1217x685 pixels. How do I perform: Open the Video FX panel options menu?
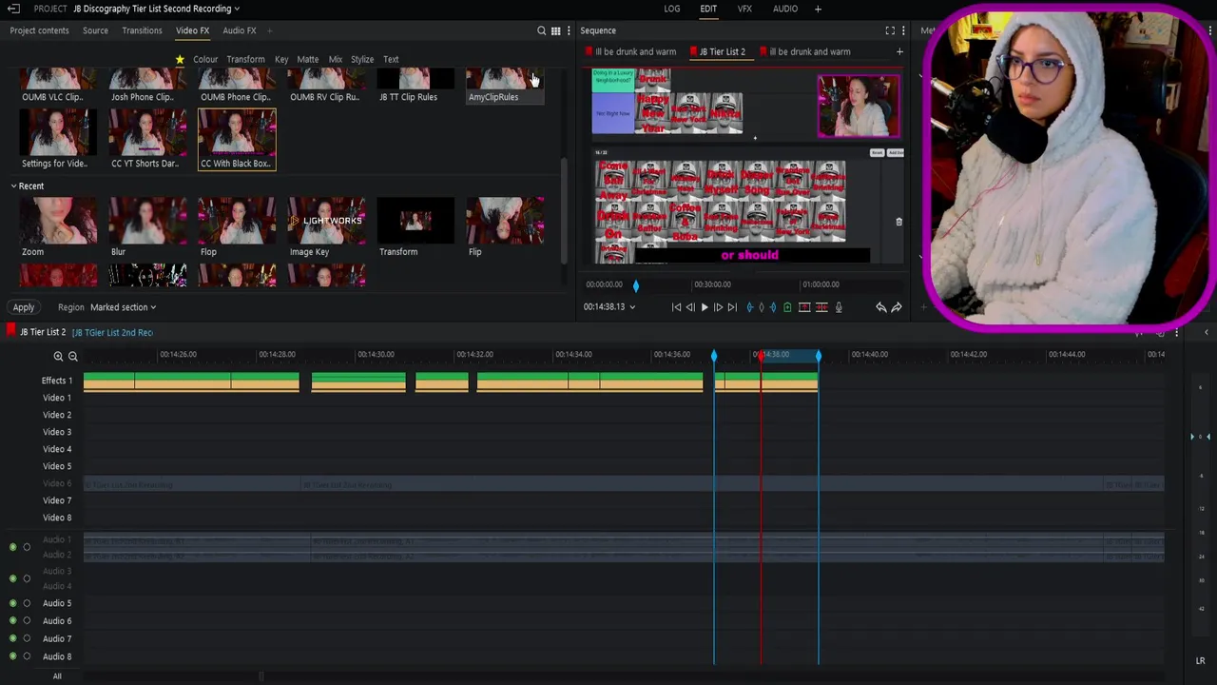[x=569, y=30]
